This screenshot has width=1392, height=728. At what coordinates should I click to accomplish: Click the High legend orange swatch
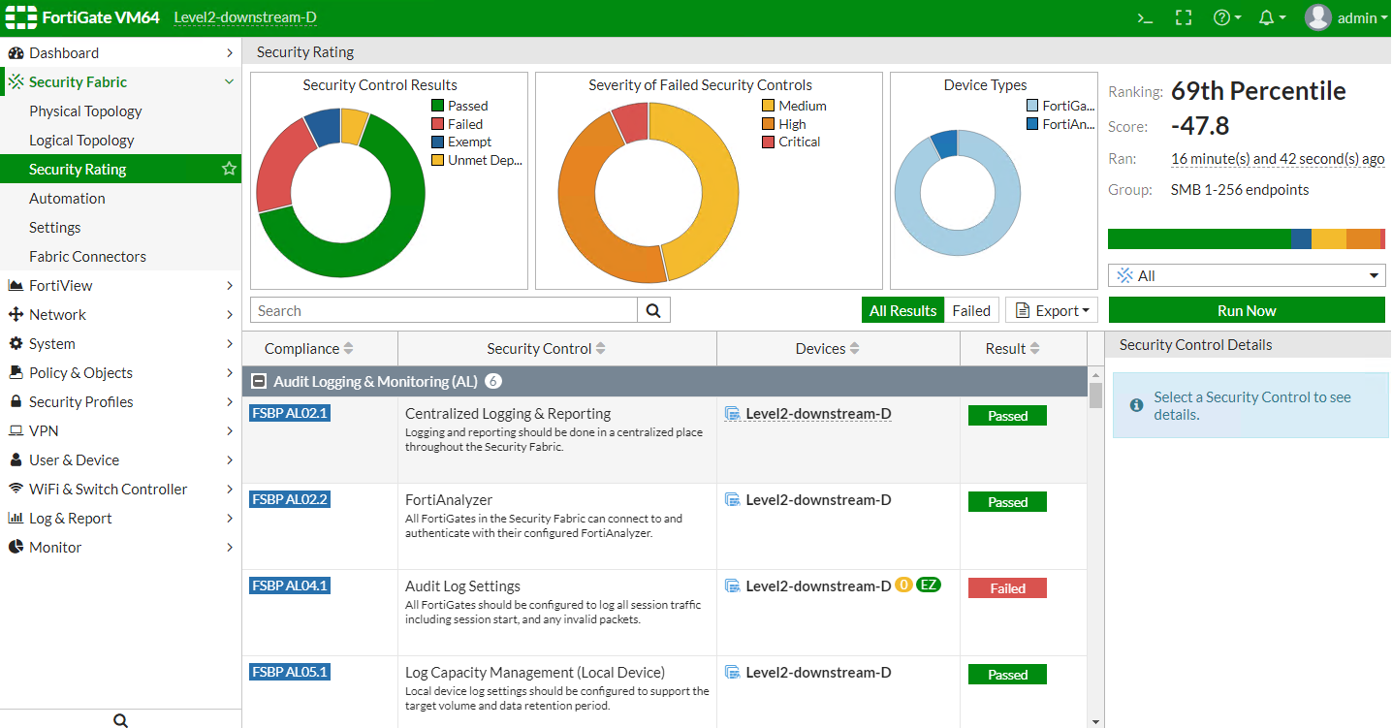point(769,124)
